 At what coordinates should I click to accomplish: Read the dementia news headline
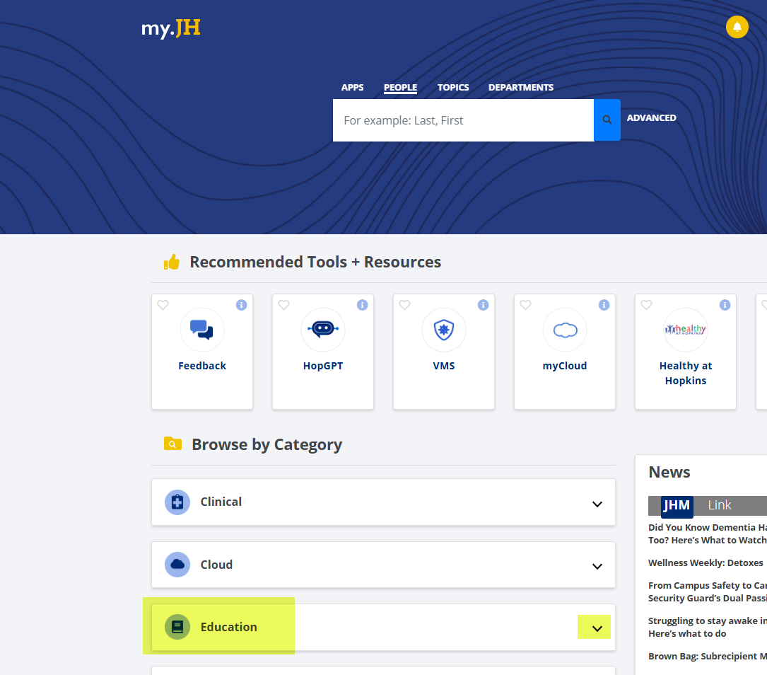point(708,533)
